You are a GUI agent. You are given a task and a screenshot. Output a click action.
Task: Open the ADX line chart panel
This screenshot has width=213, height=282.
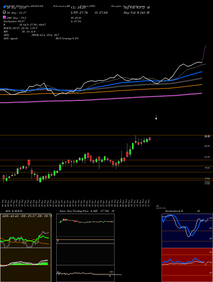pos(26,231)
